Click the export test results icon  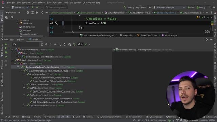click(64, 44)
